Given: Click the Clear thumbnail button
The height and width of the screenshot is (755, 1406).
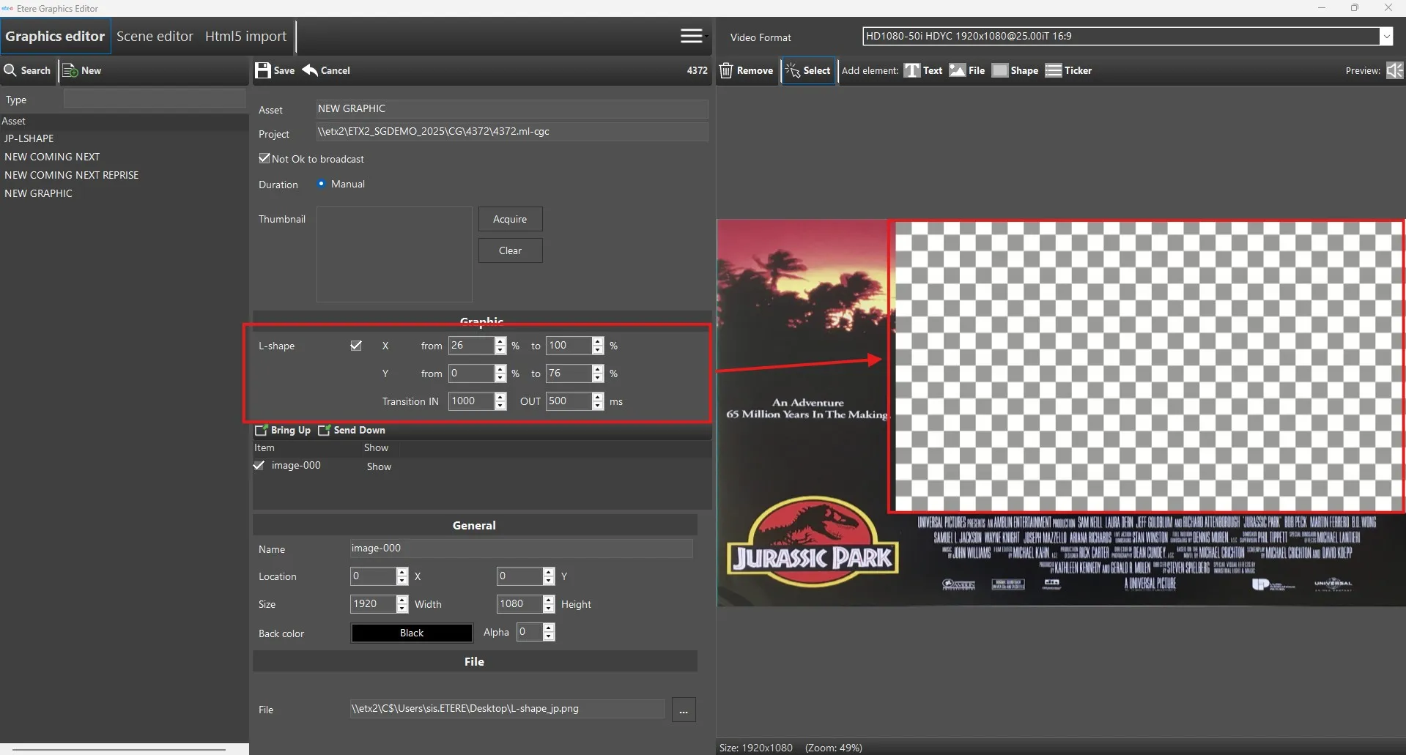Looking at the screenshot, I should click(x=510, y=250).
